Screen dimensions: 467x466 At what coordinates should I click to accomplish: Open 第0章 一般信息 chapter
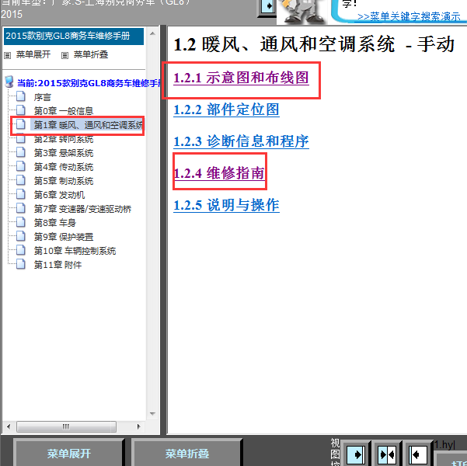point(64,111)
